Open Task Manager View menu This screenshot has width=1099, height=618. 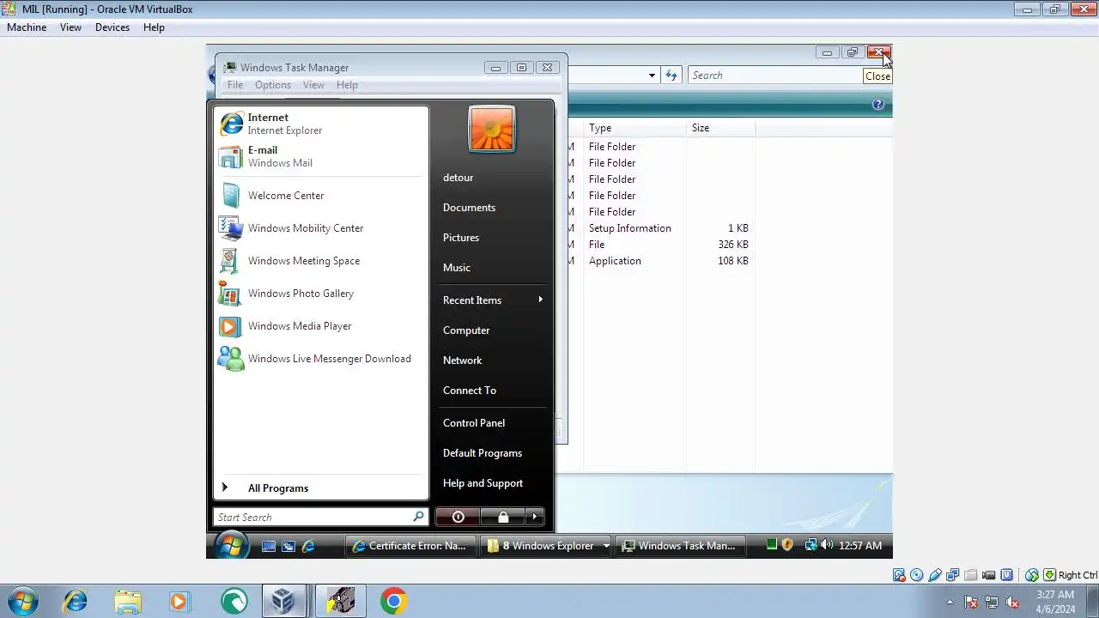pyautogui.click(x=313, y=85)
